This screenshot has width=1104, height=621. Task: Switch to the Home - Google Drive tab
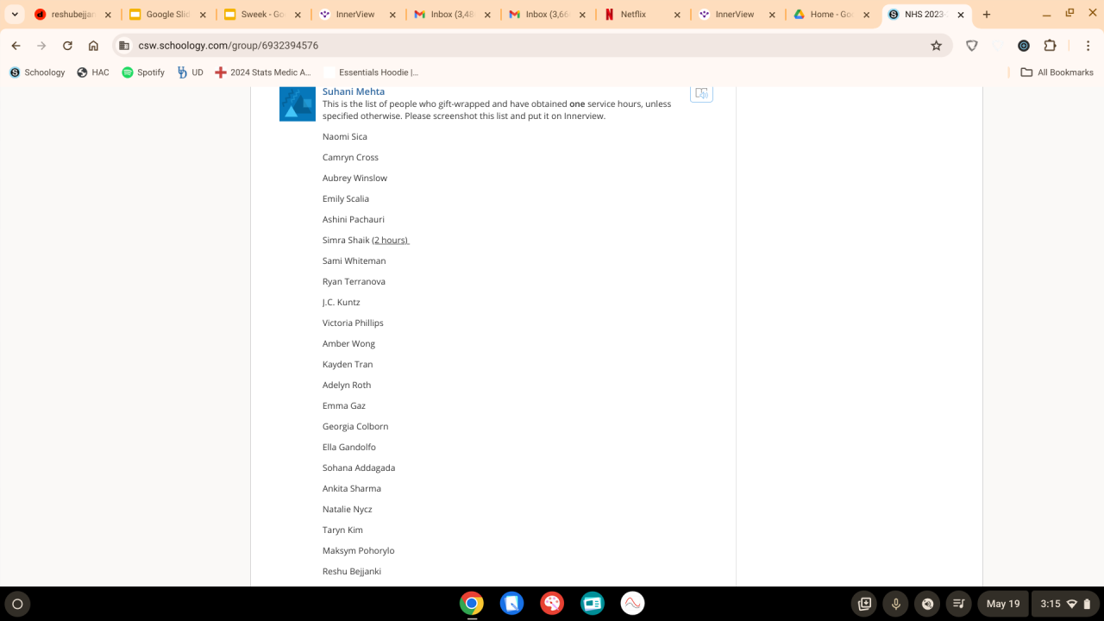831,15
